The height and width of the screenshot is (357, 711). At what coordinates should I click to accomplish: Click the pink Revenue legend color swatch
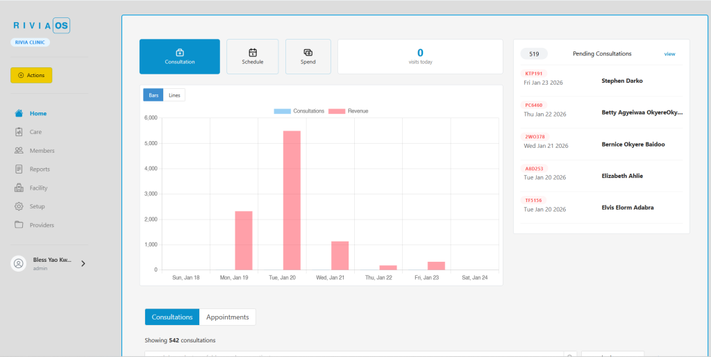pyautogui.click(x=337, y=111)
